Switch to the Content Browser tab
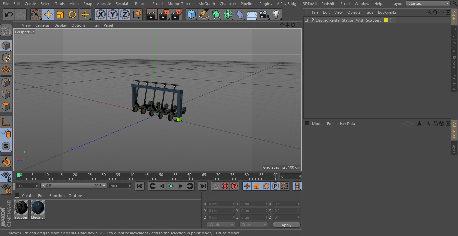The image size is (458, 236). pos(454,56)
